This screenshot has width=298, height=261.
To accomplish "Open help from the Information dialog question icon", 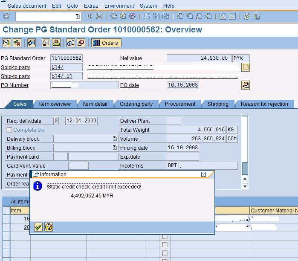I will coord(49,227).
